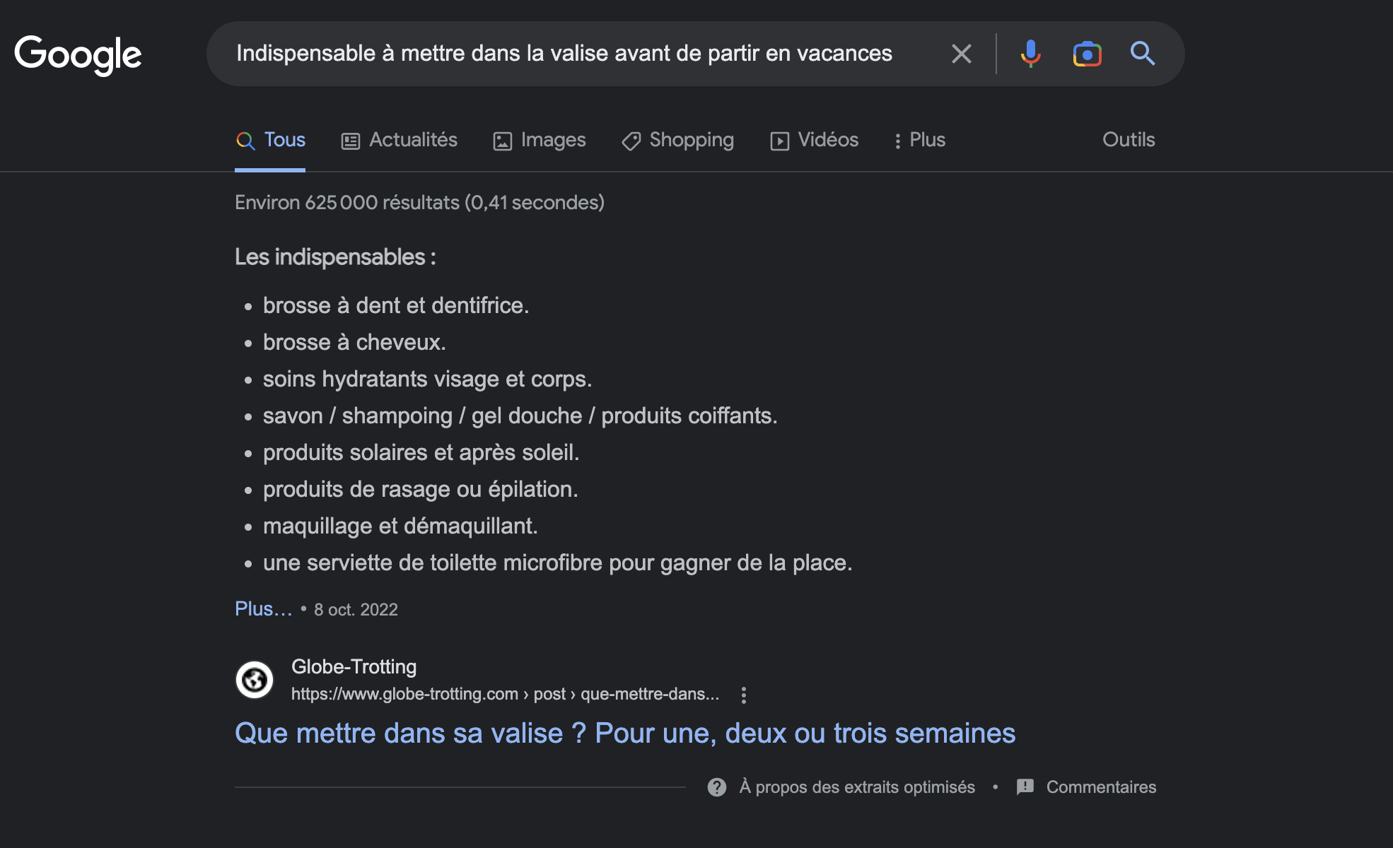
Task: Open the Shopping results tab
Action: click(x=678, y=140)
